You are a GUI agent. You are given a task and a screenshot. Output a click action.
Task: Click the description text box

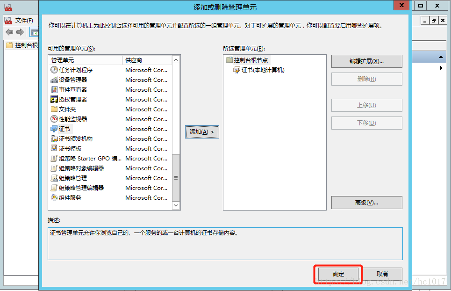pos(225,244)
